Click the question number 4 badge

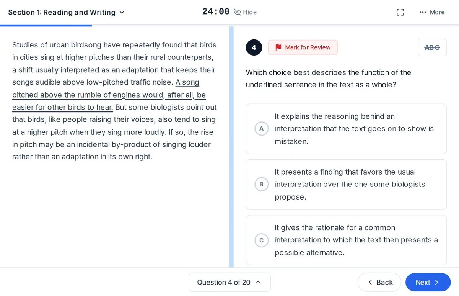pos(254,47)
